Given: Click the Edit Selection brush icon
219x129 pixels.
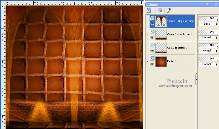Looking at the screenshot, I should [x=169, y=10].
